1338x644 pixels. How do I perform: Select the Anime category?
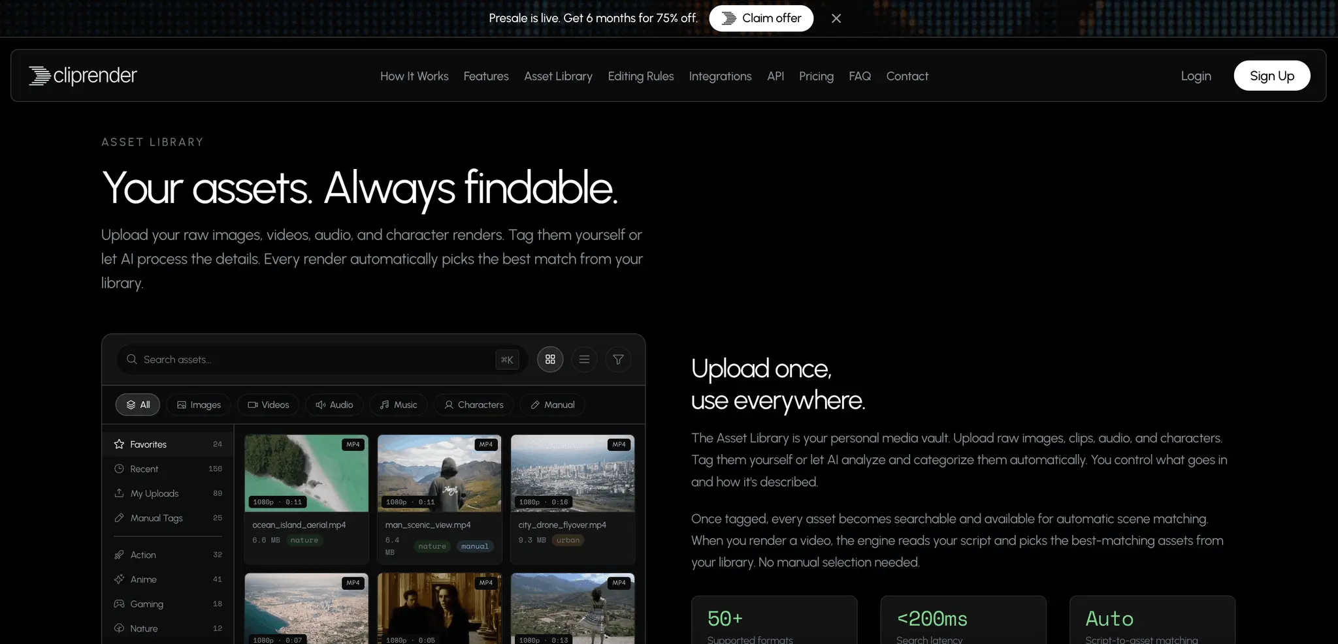click(x=168, y=579)
